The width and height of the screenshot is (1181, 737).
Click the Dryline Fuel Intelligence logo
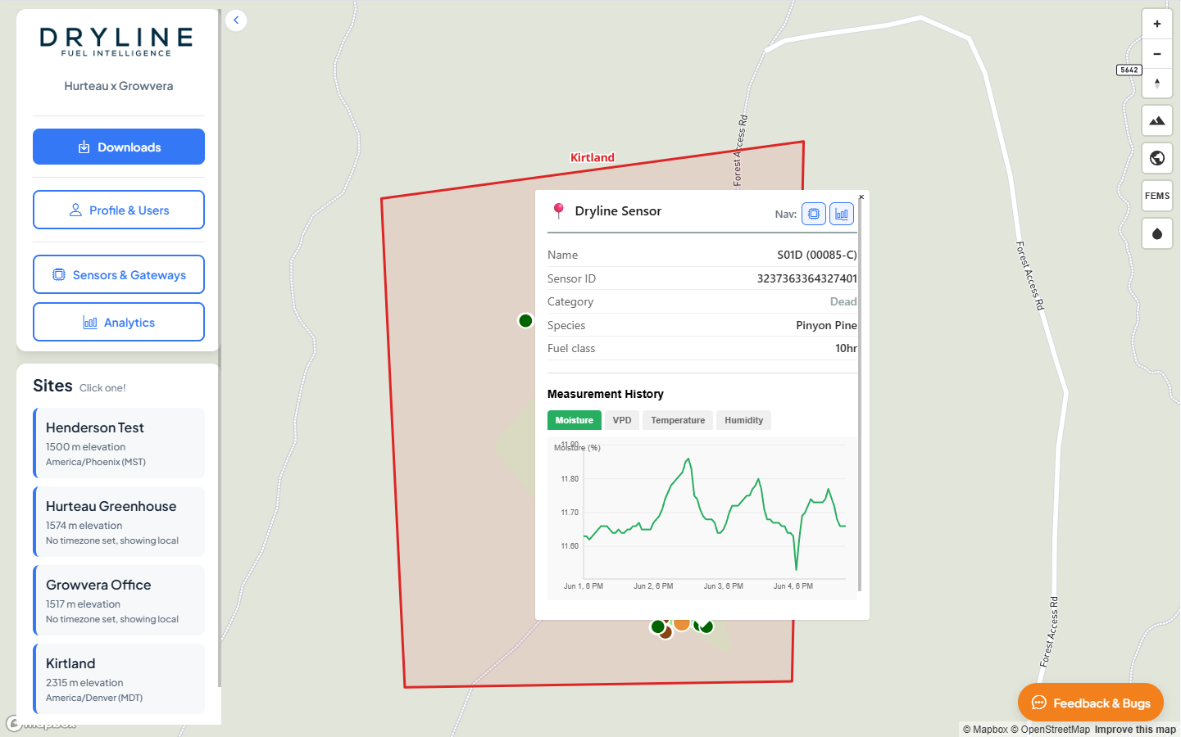click(117, 43)
